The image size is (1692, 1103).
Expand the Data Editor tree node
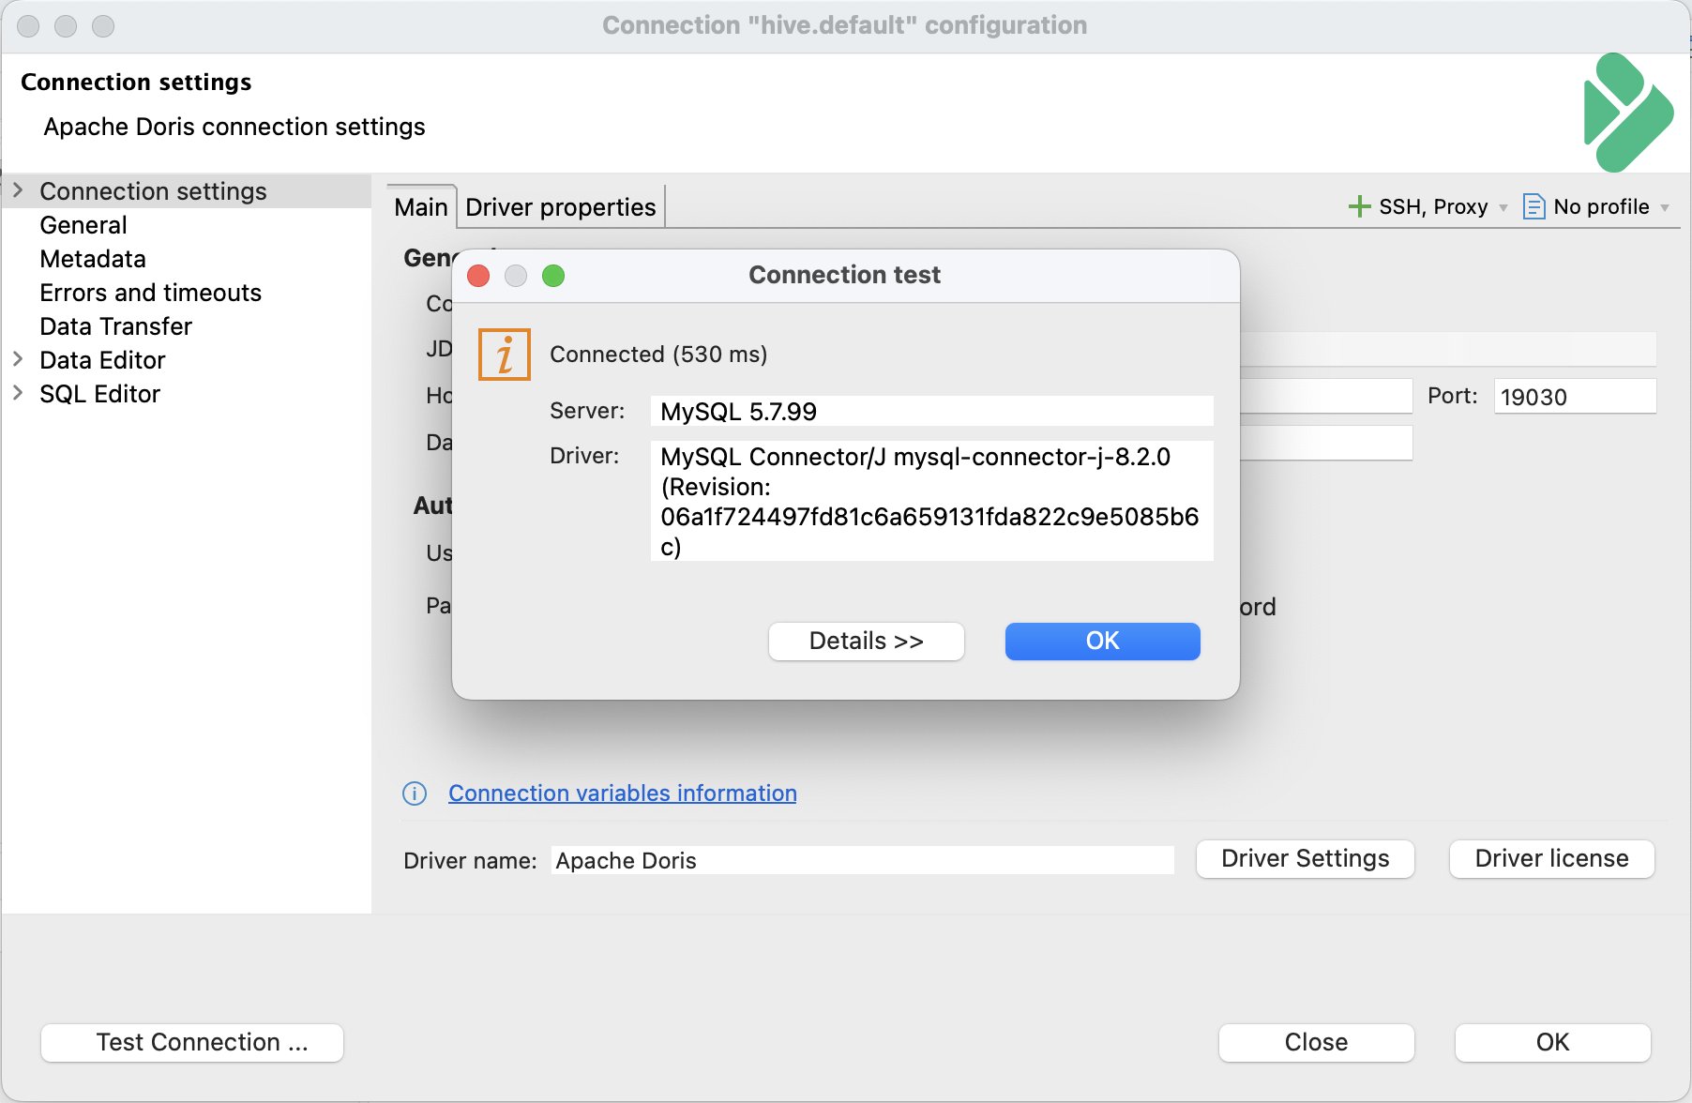[18, 359]
